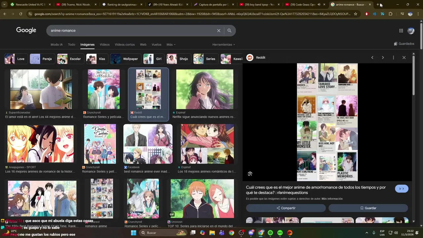Open the Más información link

(x=332, y=199)
